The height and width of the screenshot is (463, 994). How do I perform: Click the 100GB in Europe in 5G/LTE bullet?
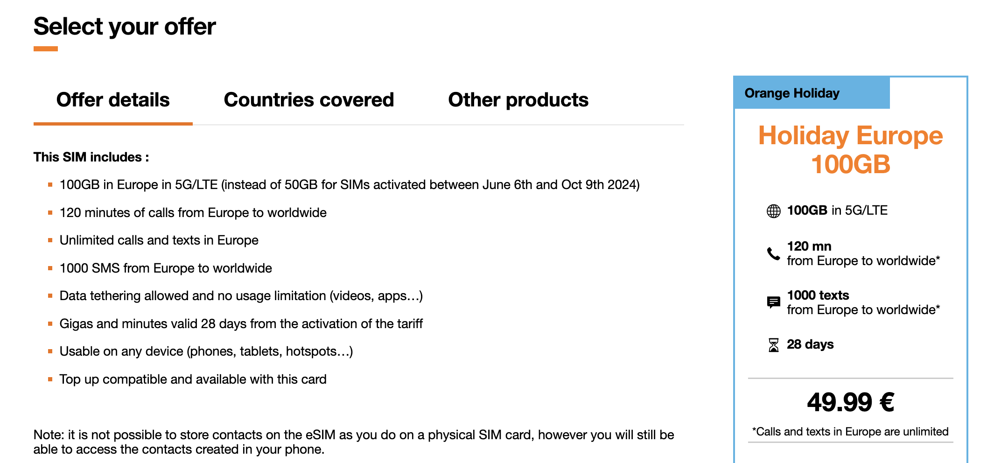point(350,185)
